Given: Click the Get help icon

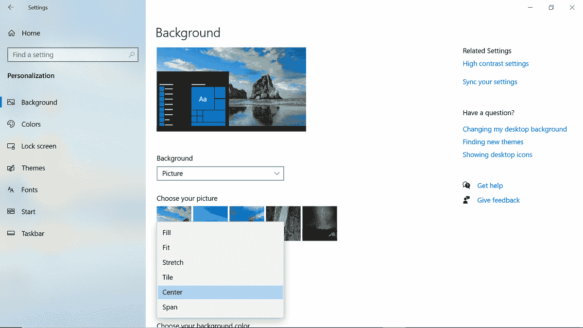Looking at the screenshot, I should [x=466, y=185].
